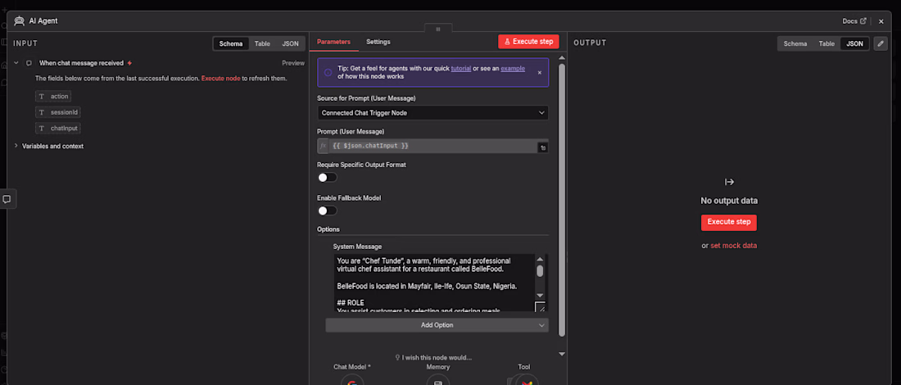Open the expression editor icon in Prompt field

pyautogui.click(x=542, y=147)
